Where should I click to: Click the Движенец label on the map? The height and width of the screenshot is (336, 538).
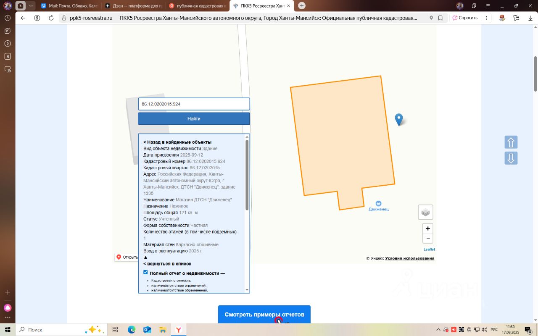379,209
